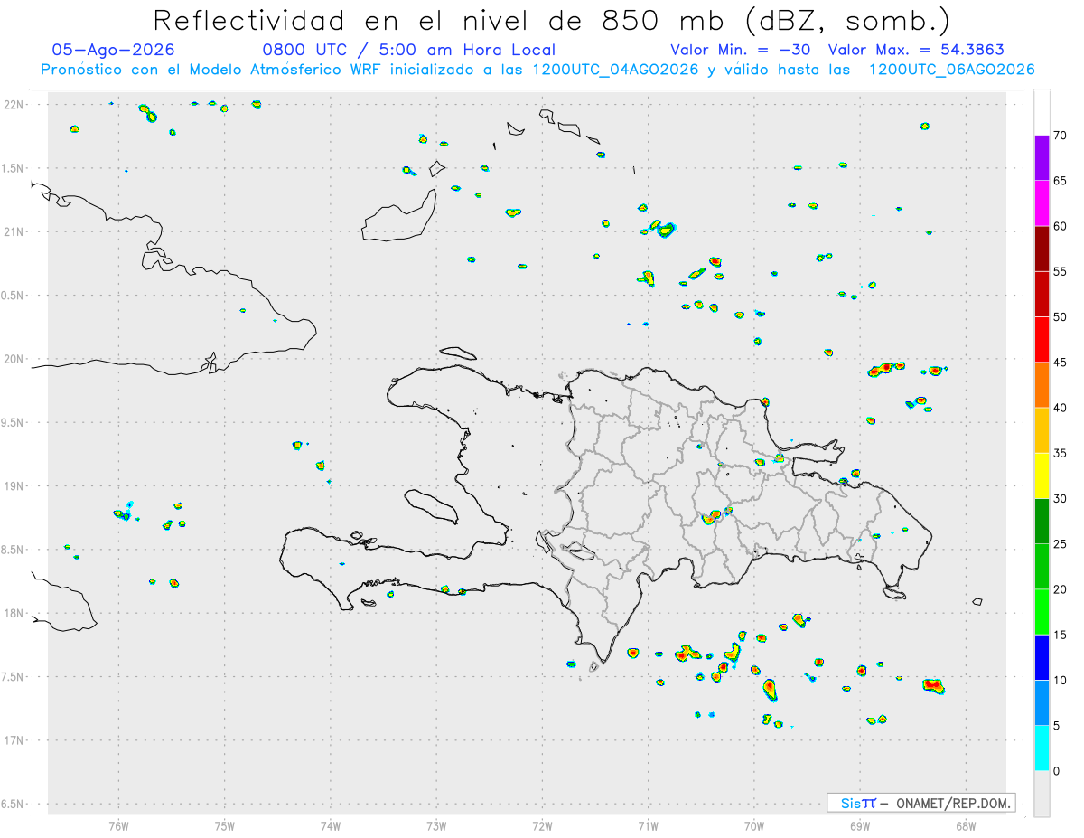Image resolution: width=1084 pixels, height=838 pixels.
Task: Pick the orange 40–45 dBZ color band
Action: pyautogui.click(x=1042, y=385)
